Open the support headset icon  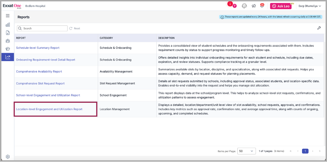click(x=244, y=6)
